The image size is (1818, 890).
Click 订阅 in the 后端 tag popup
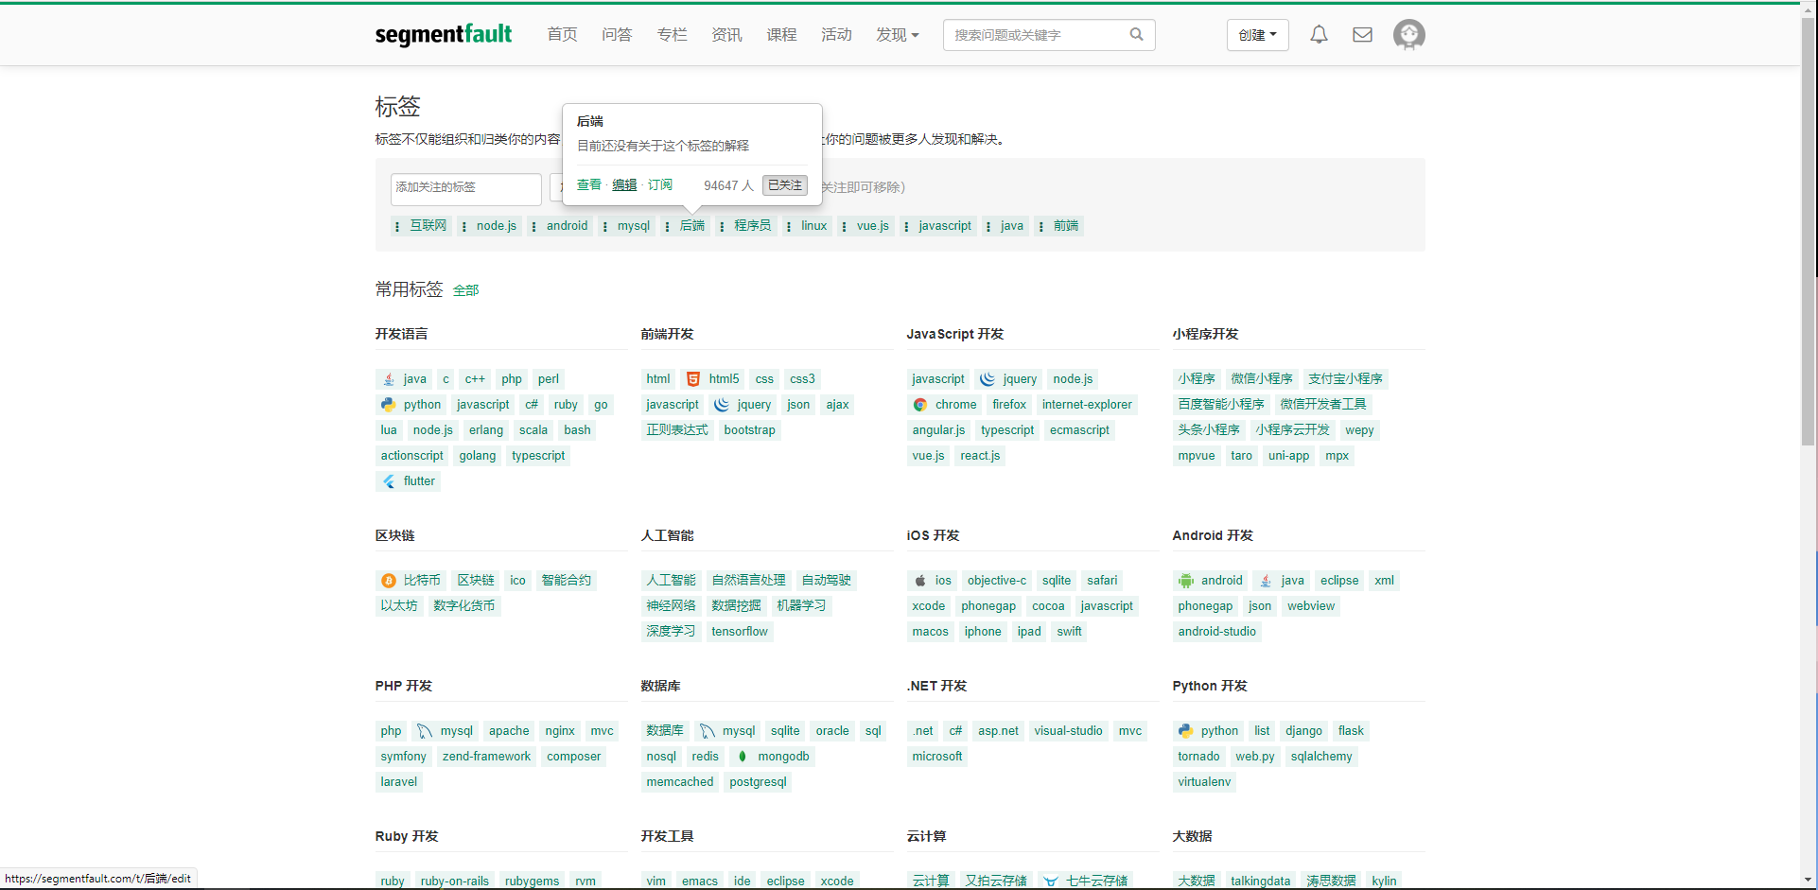pos(660,185)
